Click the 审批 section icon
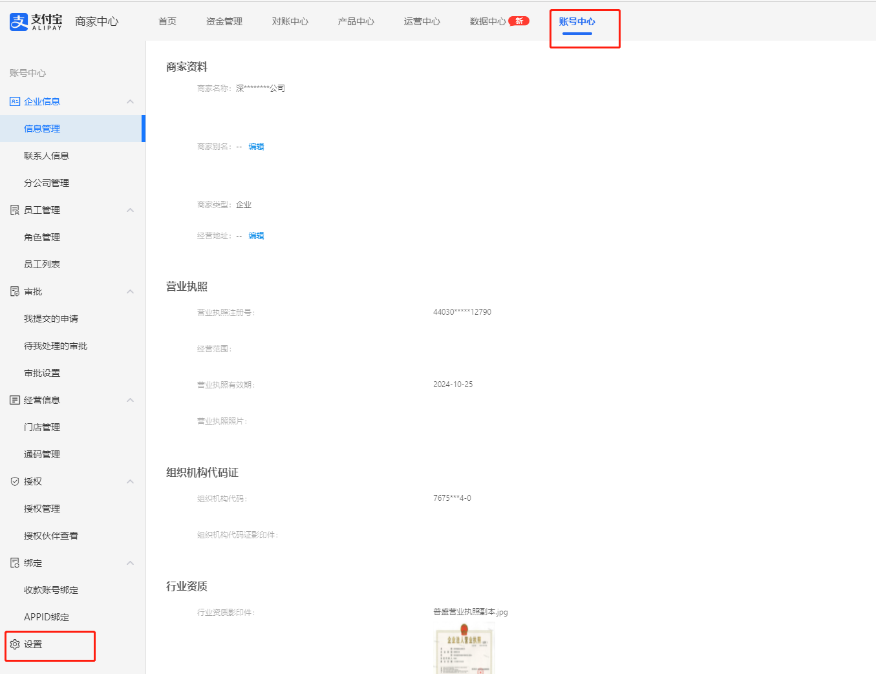 point(15,291)
